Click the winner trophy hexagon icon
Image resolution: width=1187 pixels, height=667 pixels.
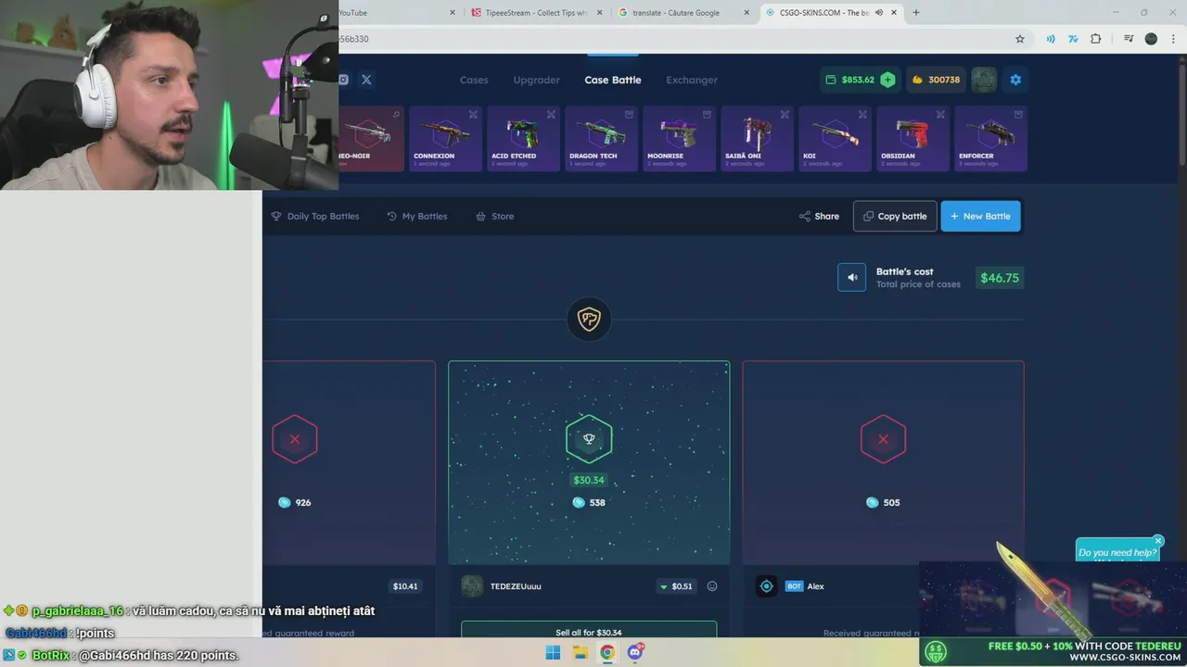[x=589, y=439]
